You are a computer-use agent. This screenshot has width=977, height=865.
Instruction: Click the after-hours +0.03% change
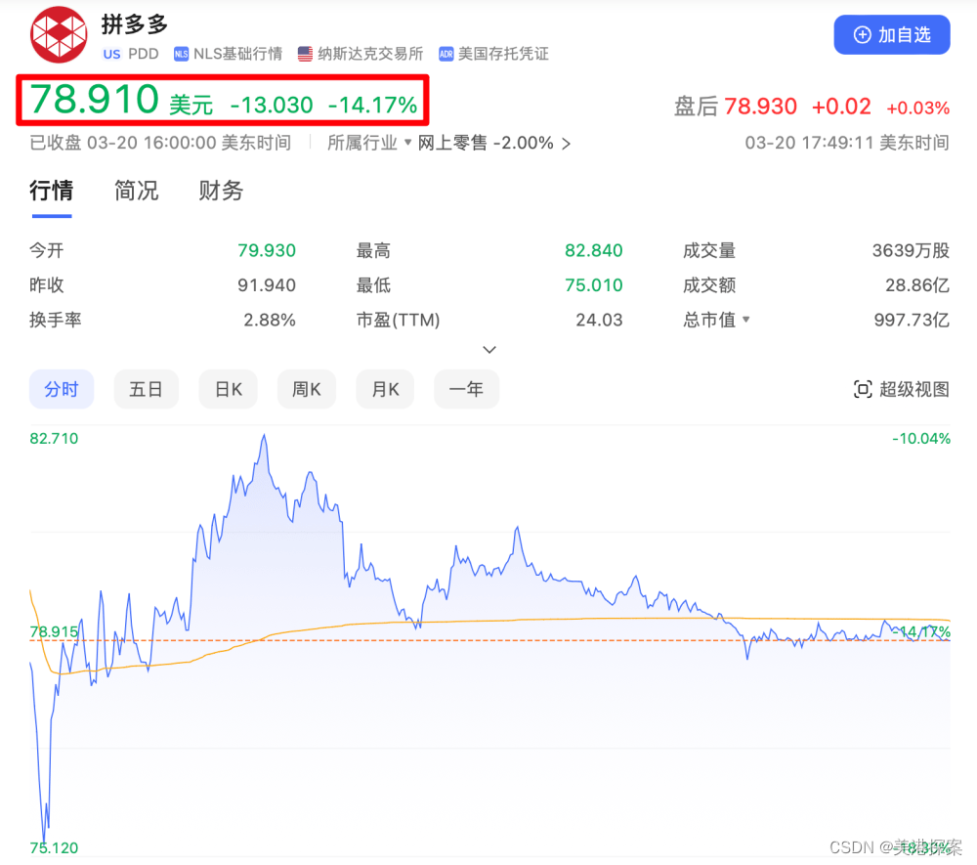pos(917,108)
